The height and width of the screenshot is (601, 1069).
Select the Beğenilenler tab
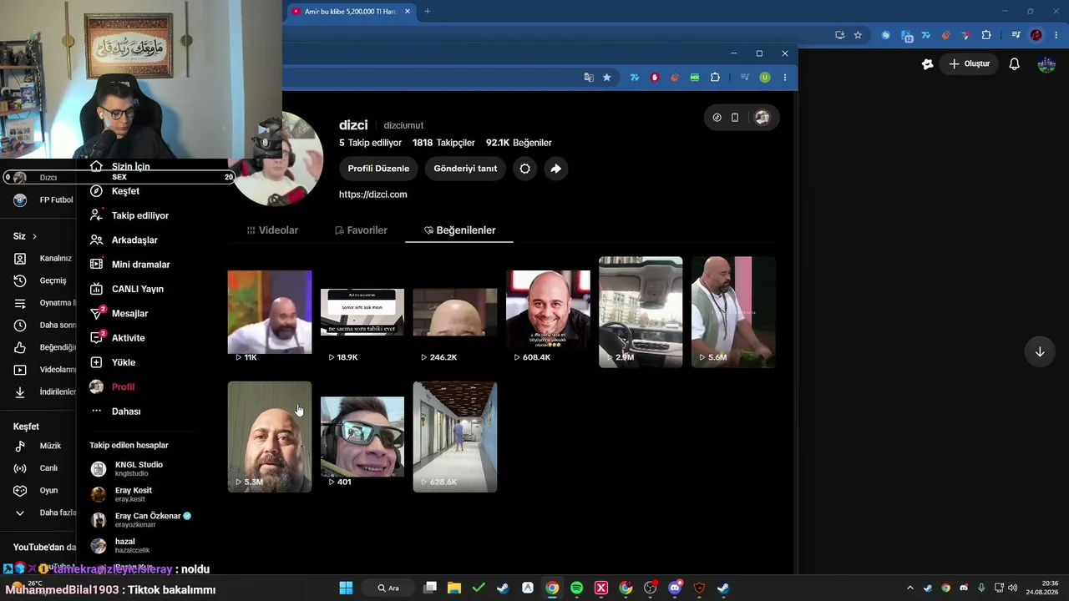(x=459, y=230)
